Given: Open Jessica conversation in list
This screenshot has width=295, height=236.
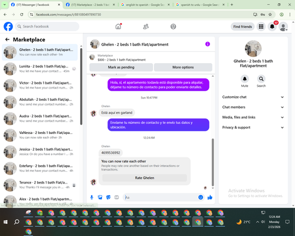Looking at the screenshot, I should (40, 152).
